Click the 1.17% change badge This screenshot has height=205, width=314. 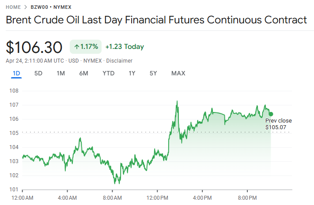86,46
